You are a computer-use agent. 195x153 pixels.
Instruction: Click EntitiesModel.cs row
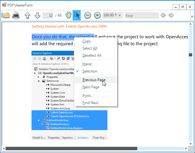pos(70,124)
